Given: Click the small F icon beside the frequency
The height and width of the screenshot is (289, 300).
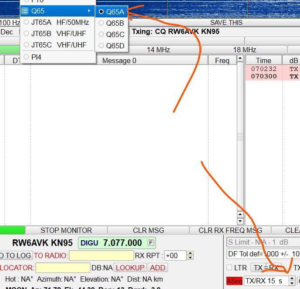Looking at the screenshot, I should pos(150,242).
